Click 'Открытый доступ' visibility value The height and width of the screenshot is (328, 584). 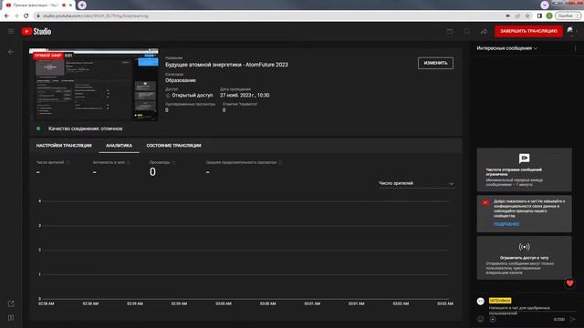click(x=193, y=95)
